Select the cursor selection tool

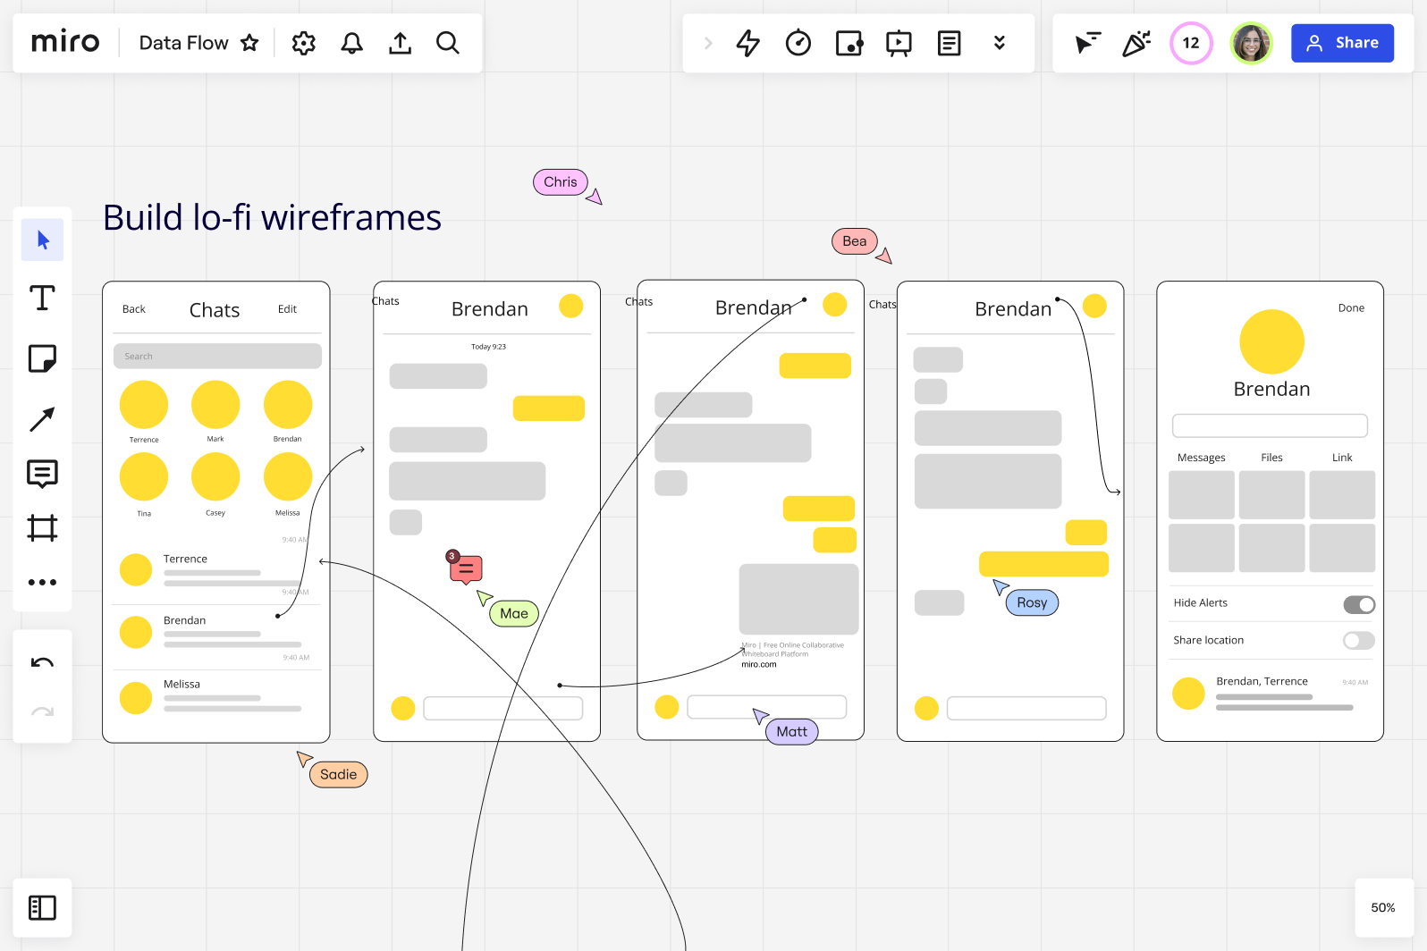(42, 240)
